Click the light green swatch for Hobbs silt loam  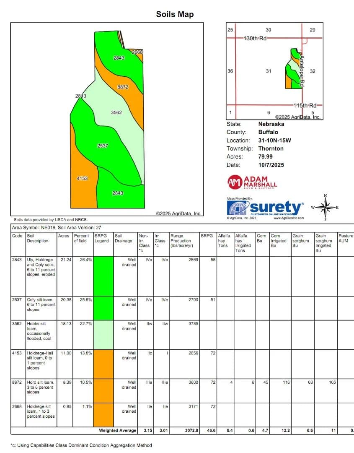[103, 335]
